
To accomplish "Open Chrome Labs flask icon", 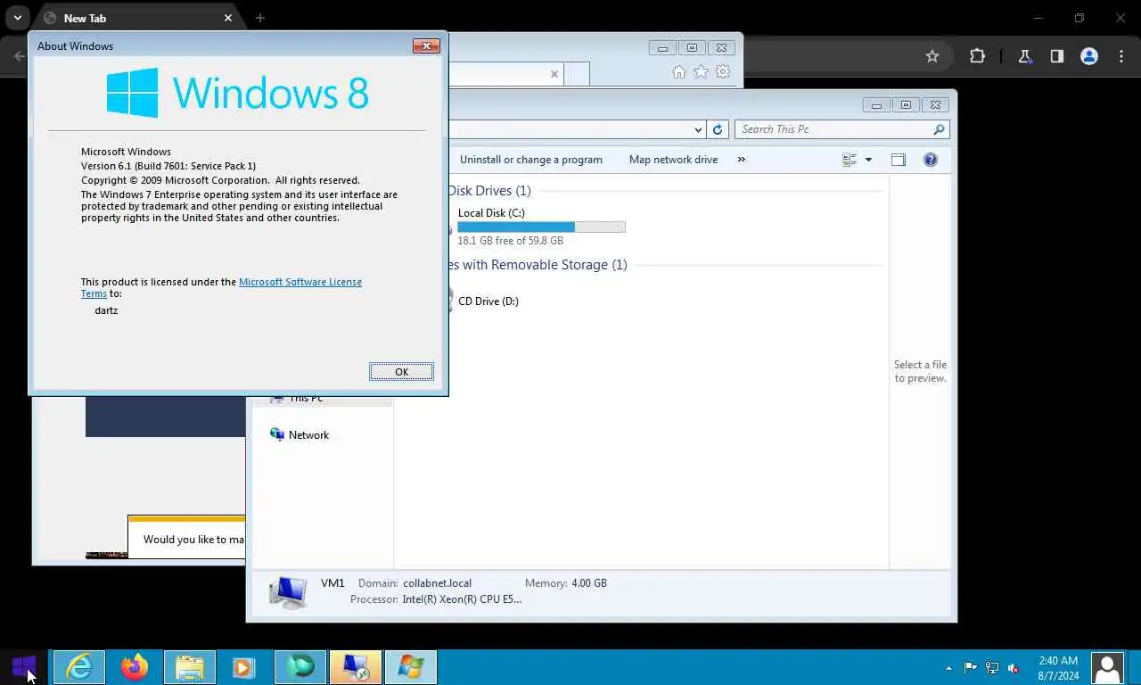I will 1024,56.
